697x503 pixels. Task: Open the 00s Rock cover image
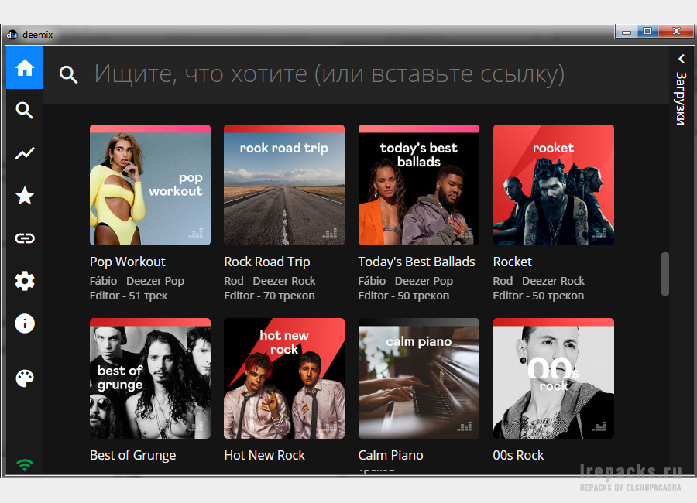click(554, 378)
